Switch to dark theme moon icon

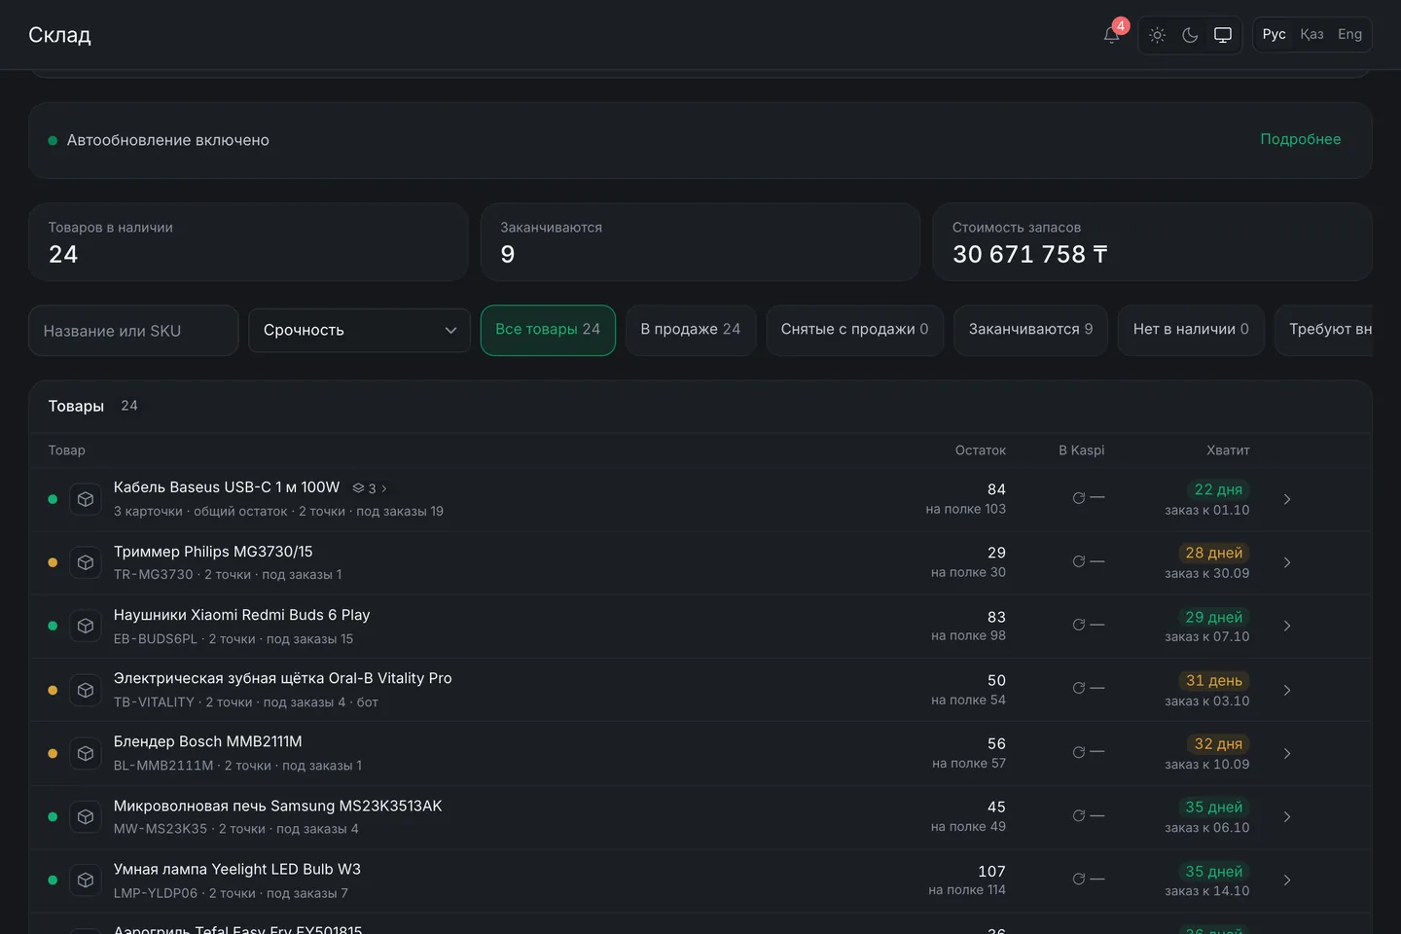pyautogui.click(x=1190, y=35)
